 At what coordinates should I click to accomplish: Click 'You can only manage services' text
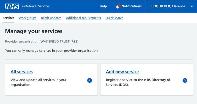pyautogui.click(x=52, y=50)
